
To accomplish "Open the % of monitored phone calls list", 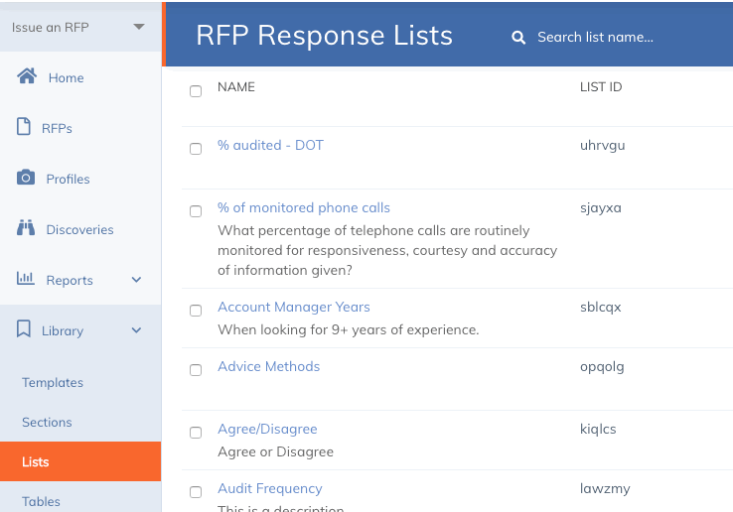I will coord(304,207).
